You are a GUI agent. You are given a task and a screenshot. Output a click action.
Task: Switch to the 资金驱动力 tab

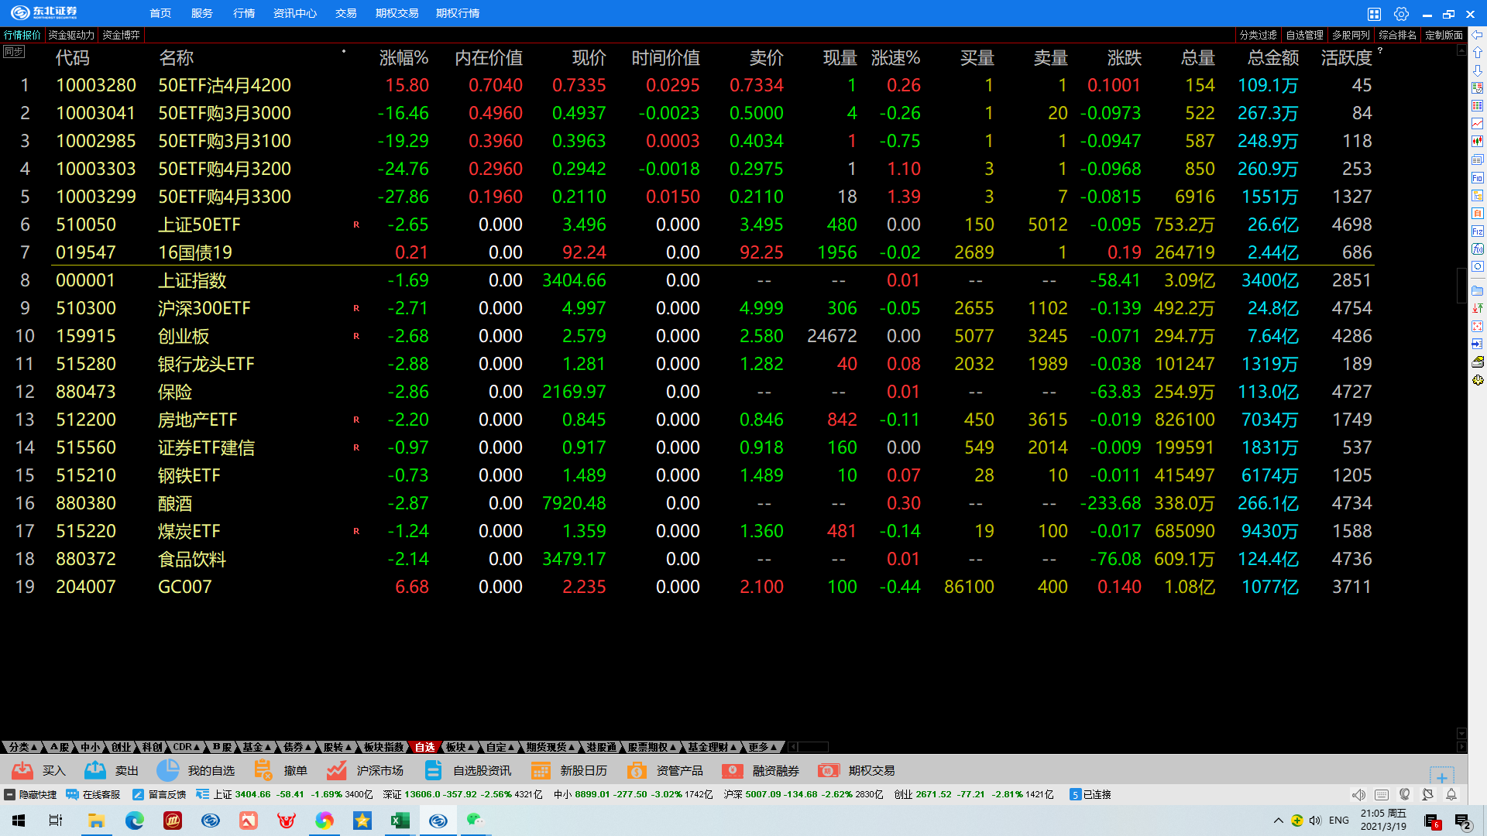pos(71,35)
